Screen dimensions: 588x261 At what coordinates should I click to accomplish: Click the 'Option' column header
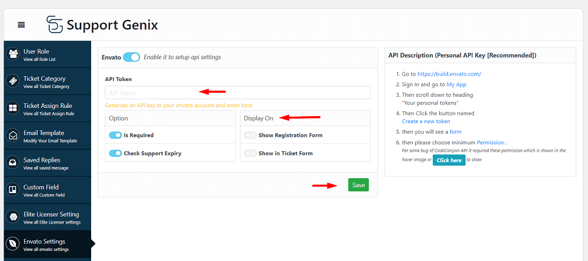[x=119, y=118]
